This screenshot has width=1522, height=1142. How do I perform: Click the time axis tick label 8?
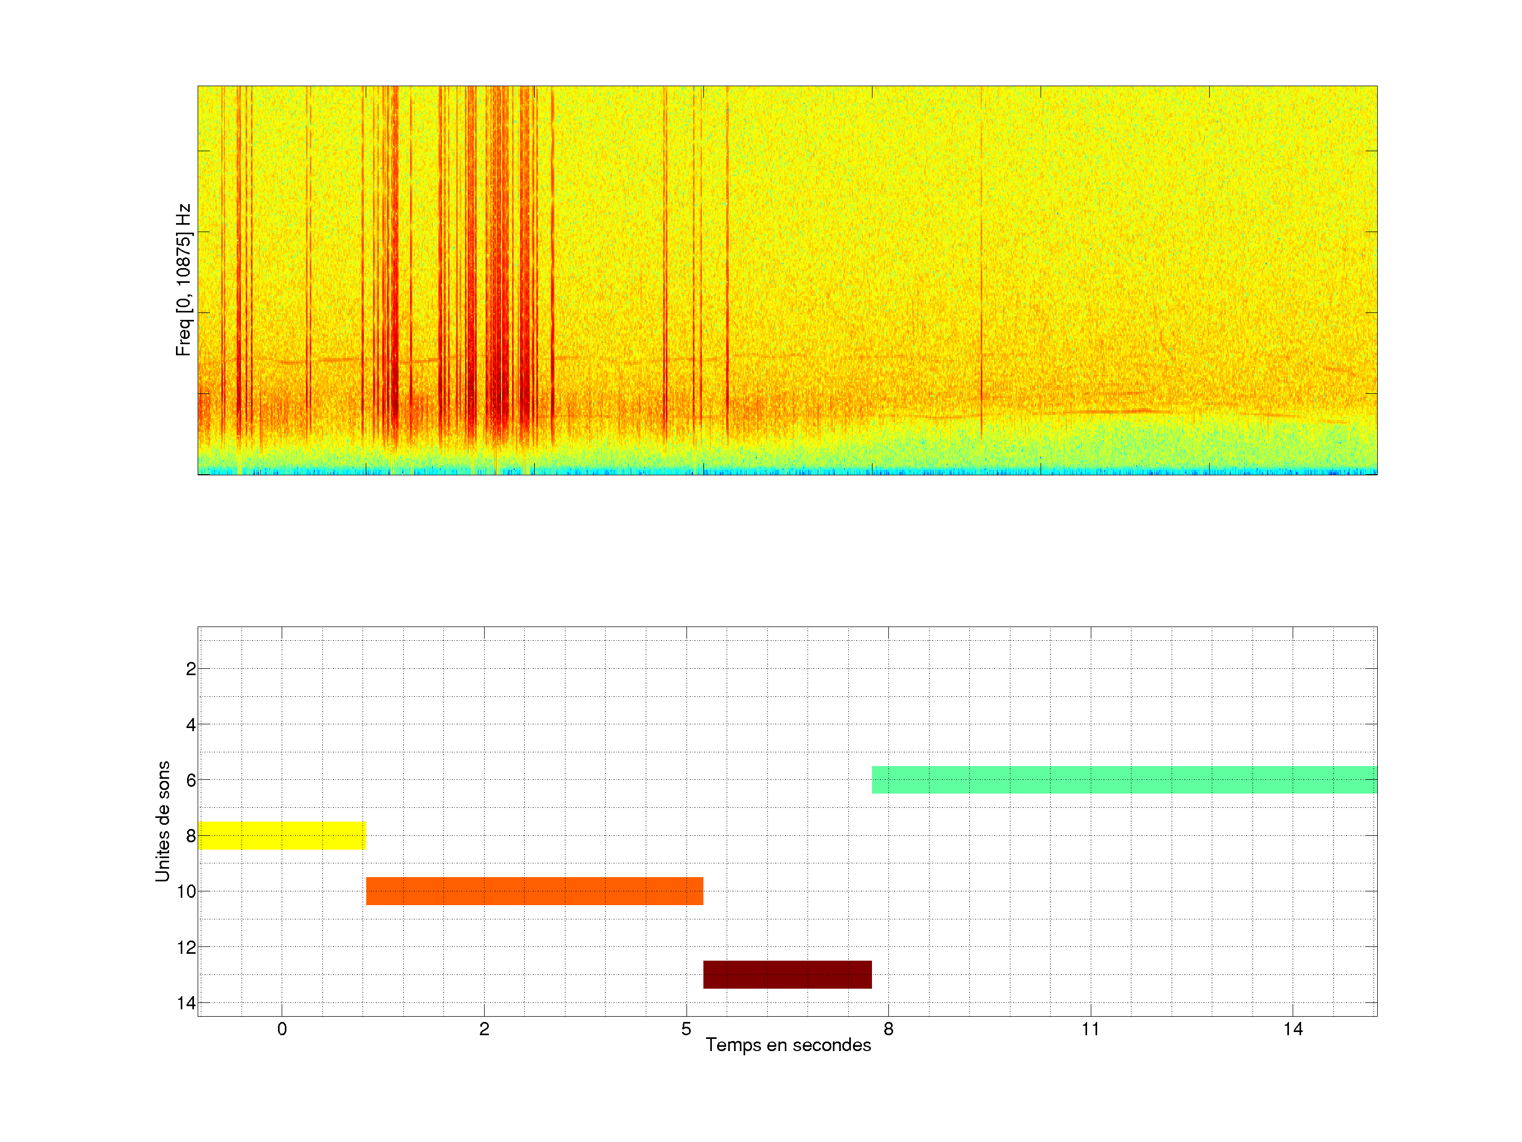pos(888,1029)
